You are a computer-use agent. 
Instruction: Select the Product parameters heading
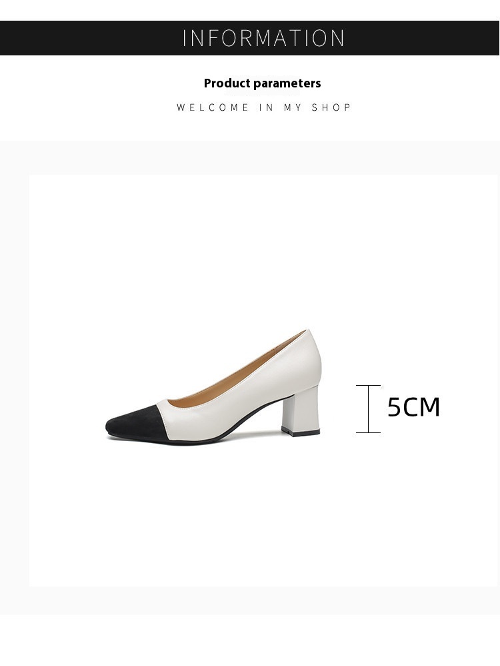[262, 83]
